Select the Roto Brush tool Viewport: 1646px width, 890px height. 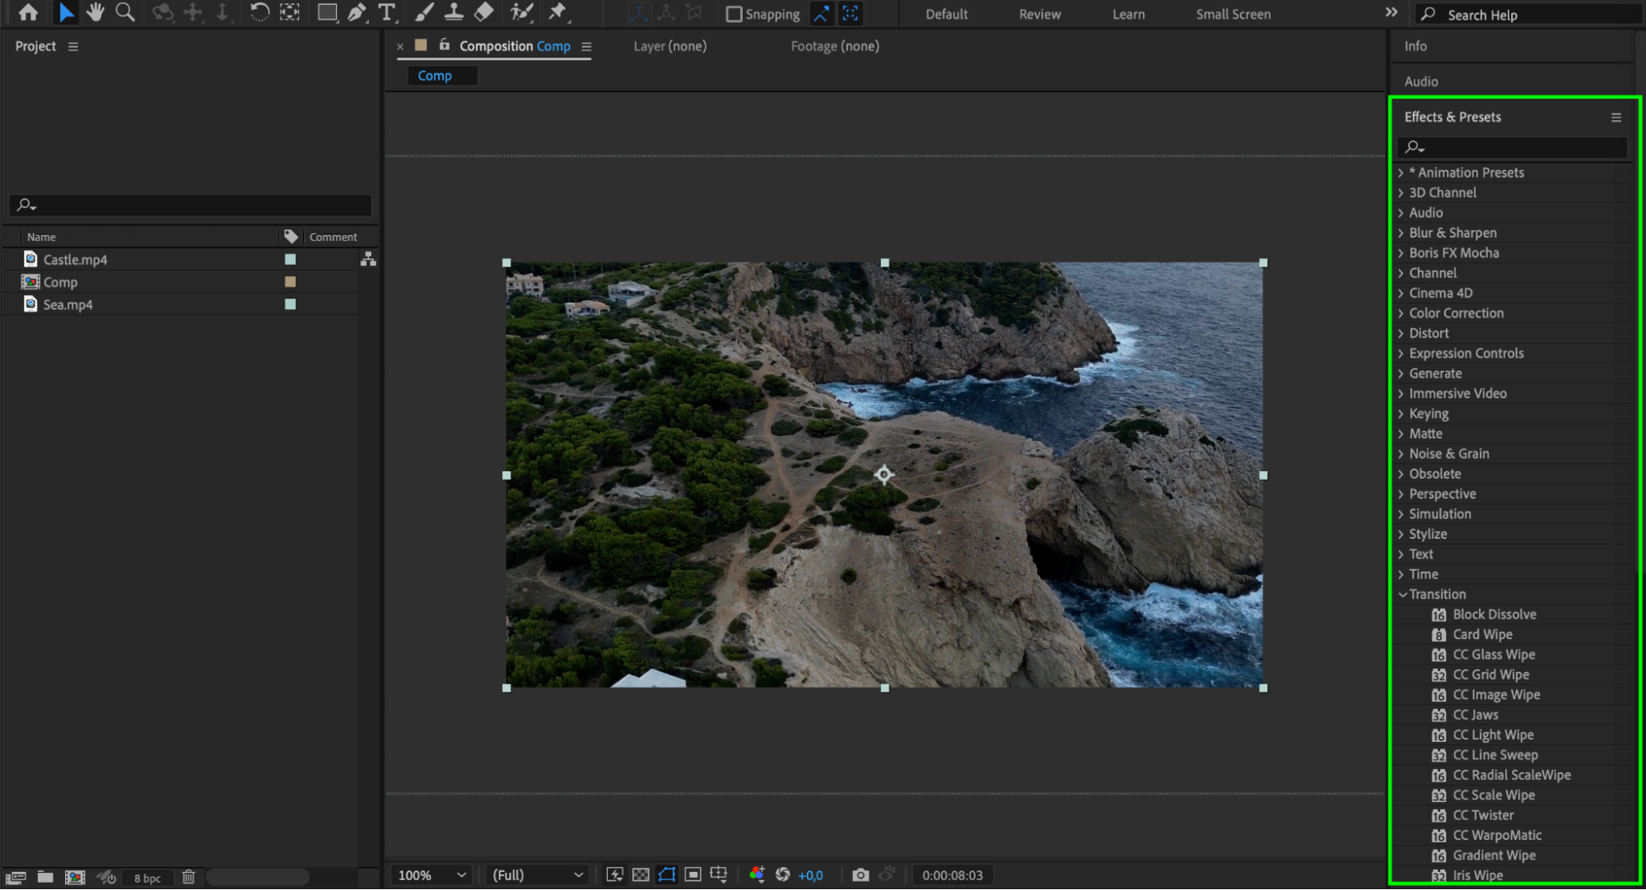[521, 12]
